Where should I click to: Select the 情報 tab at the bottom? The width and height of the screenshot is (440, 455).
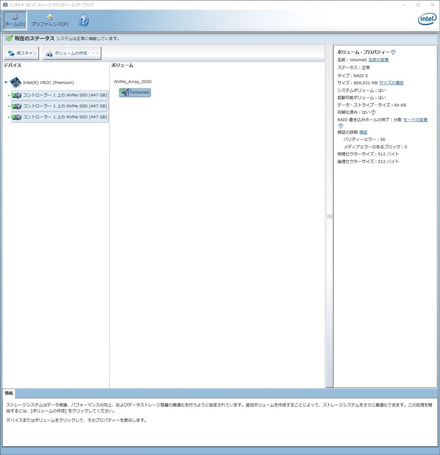tap(8, 392)
